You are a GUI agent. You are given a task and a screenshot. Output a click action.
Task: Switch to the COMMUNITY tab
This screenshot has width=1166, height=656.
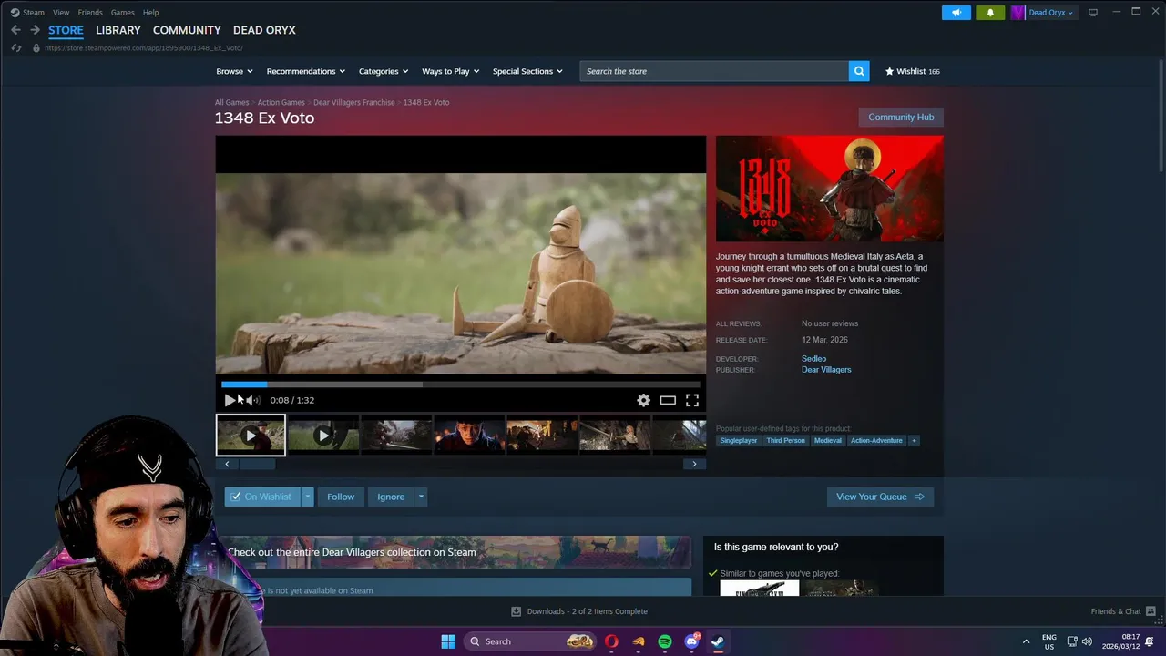point(187,30)
